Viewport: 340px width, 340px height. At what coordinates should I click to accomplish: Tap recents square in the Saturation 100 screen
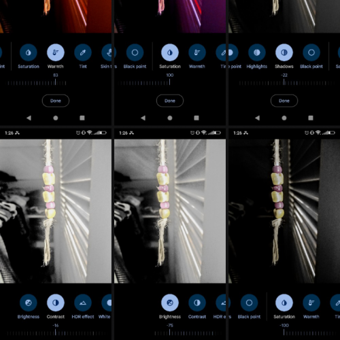pyautogui.click(x=197, y=118)
